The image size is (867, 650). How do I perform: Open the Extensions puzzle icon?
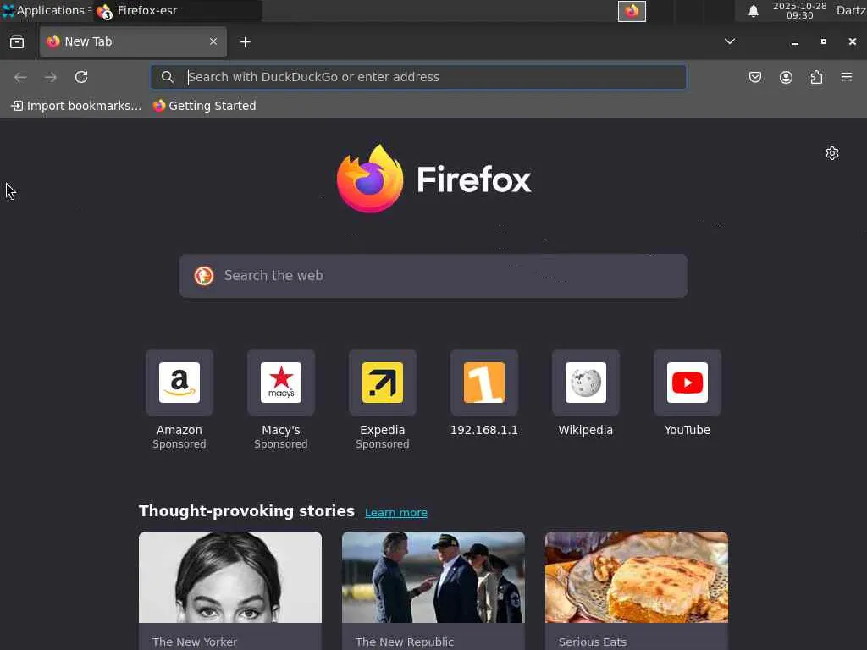pyautogui.click(x=817, y=77)
